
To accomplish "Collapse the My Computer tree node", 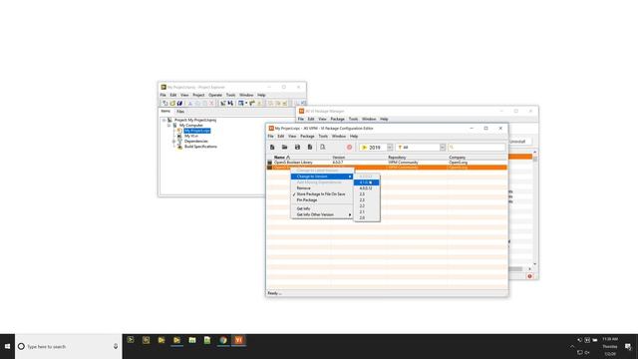I will coord(168,126).
